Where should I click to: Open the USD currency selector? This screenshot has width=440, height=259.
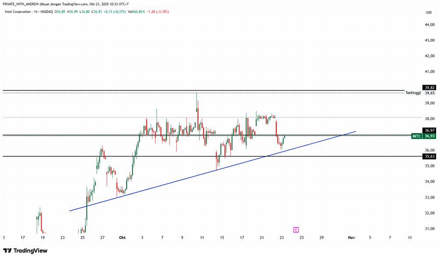[429, 12]
